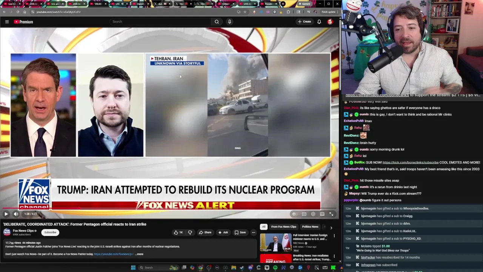Screen dimensions: 483x272
Task: Open kick.com/boneclinks/subscribe chat link
Action: [411, 162]
